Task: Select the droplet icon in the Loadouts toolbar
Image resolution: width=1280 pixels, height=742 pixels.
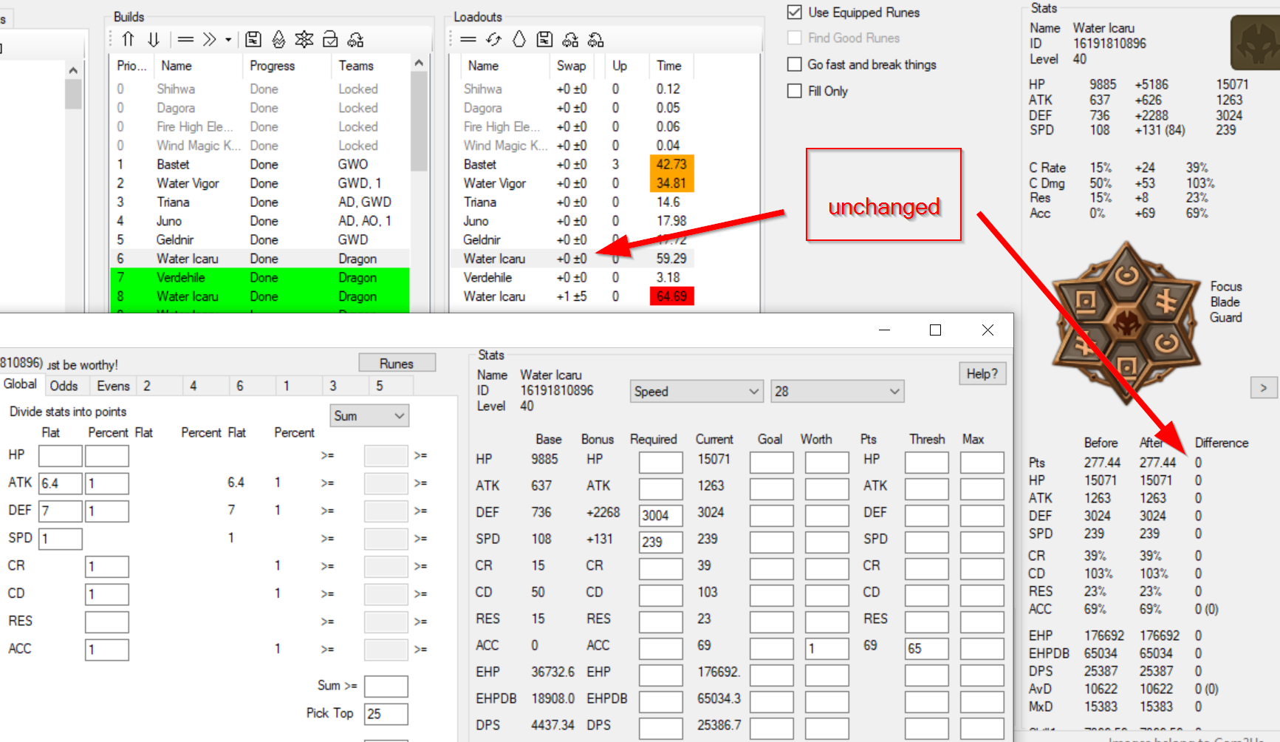Action: pos(519,39)
